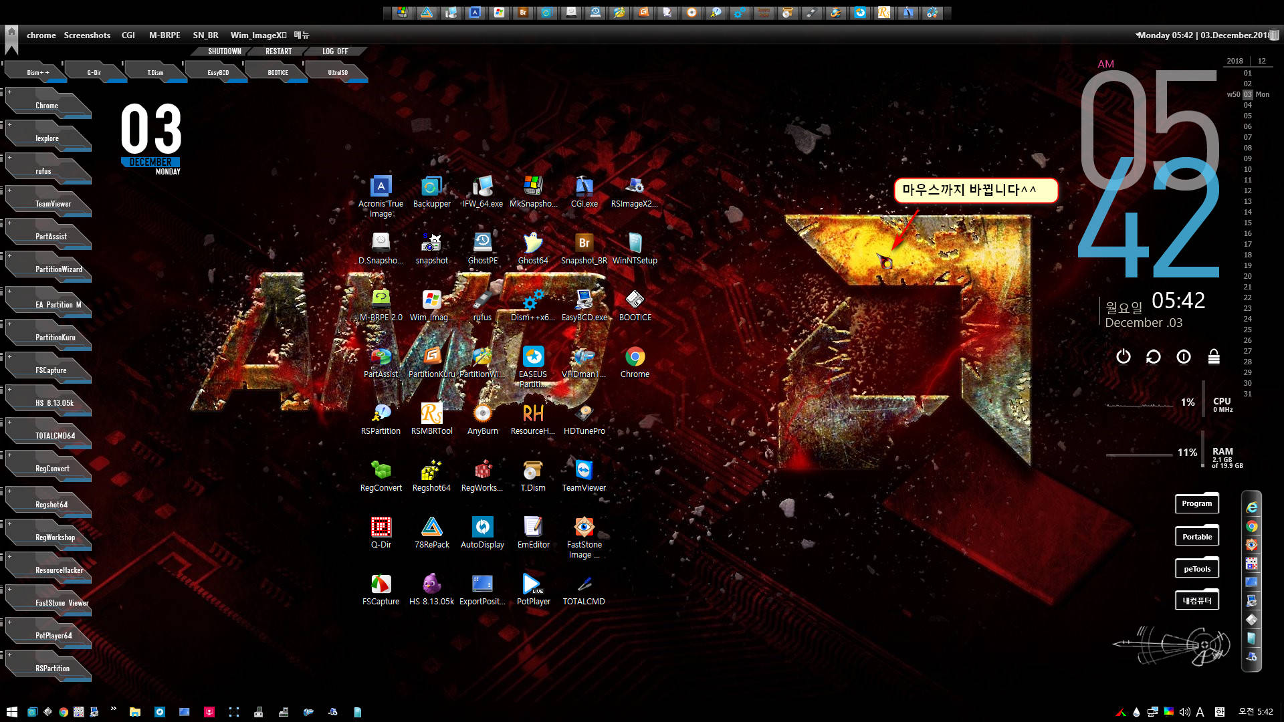Launch the Q-Dir desktop icon

(381, 533)
